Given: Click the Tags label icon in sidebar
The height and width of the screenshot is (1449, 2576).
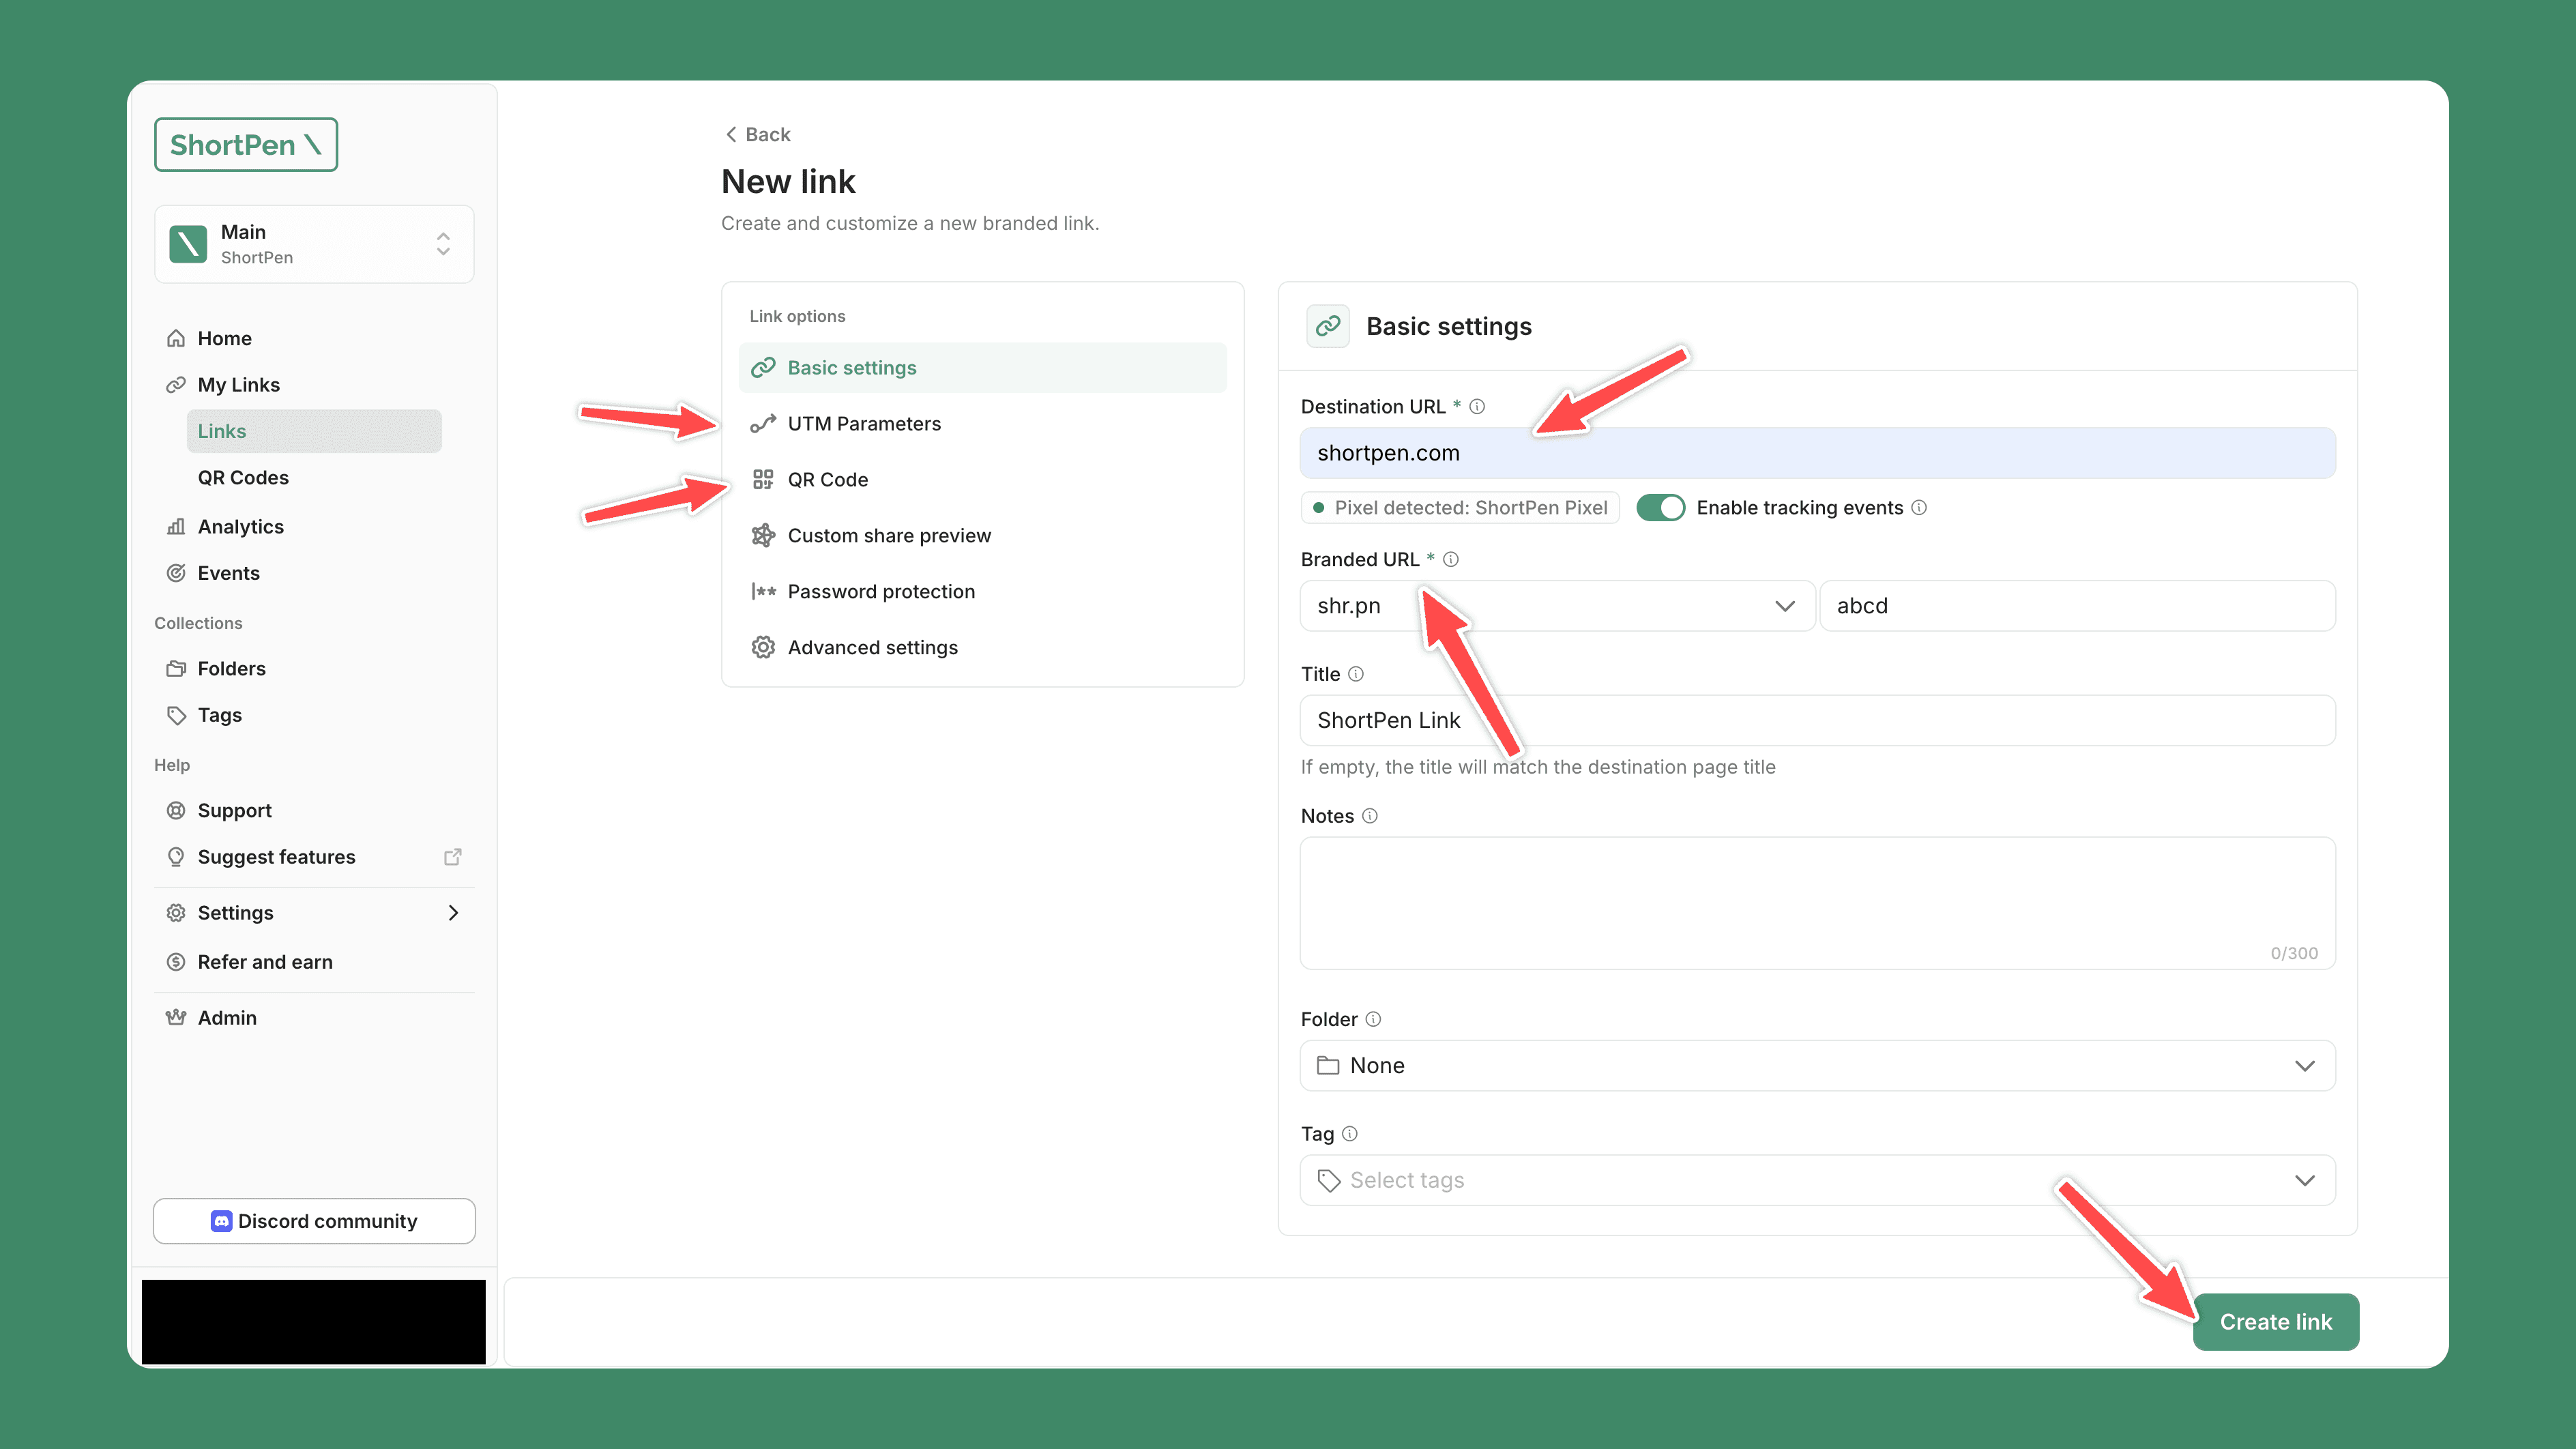Looking at the screenshot, I should (176, 715).
